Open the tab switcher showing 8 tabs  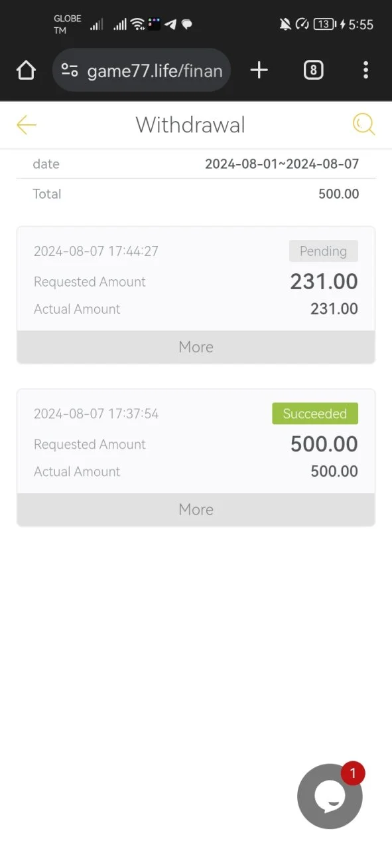click(313, 70)
